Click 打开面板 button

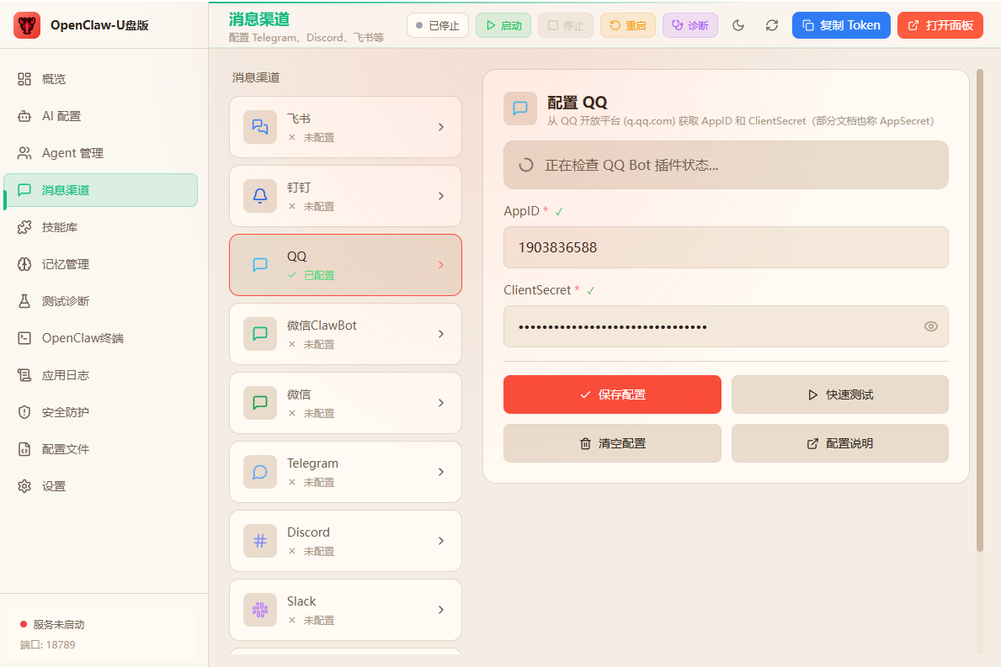click(x=940, y=25)
